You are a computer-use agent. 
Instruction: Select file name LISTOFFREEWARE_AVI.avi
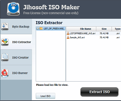point(83,33)
